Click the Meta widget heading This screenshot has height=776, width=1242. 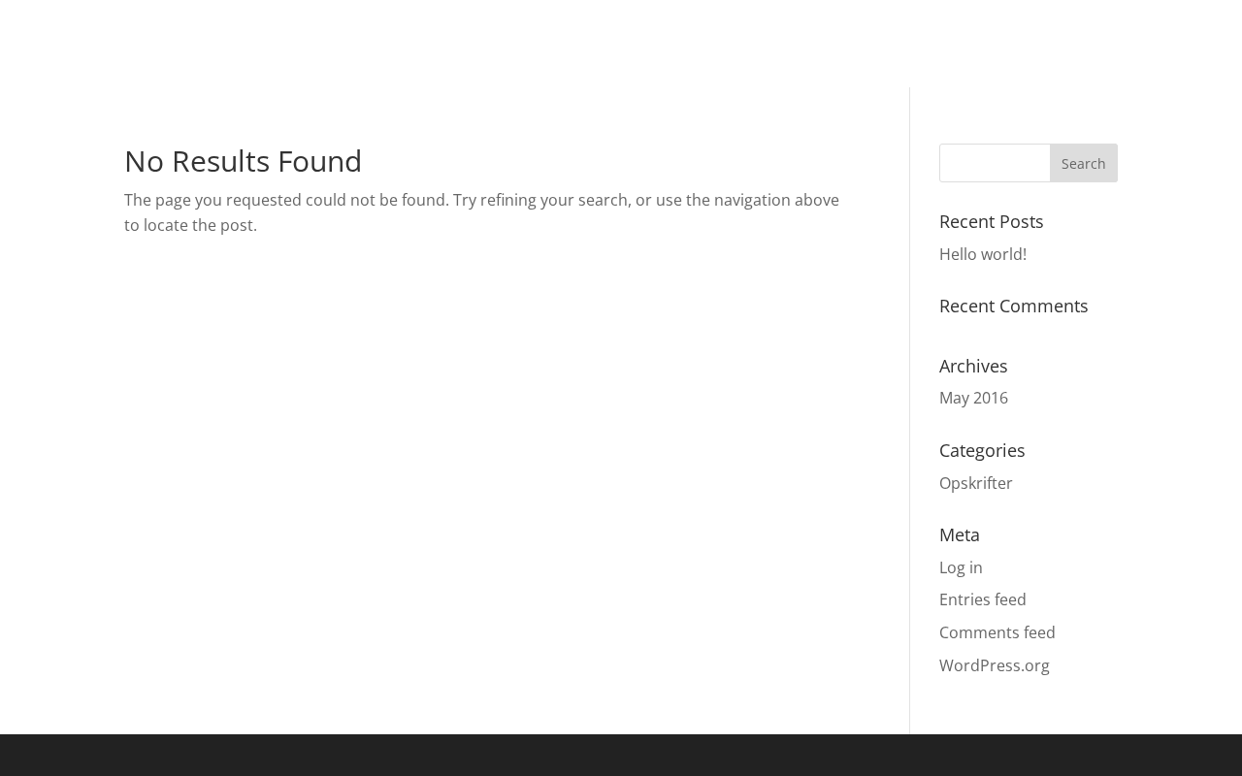coord(959,534)
